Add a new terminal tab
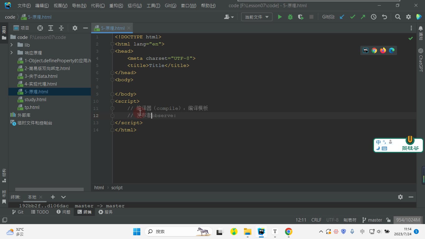Screen dimensions: 425x239 coord(53,197)
